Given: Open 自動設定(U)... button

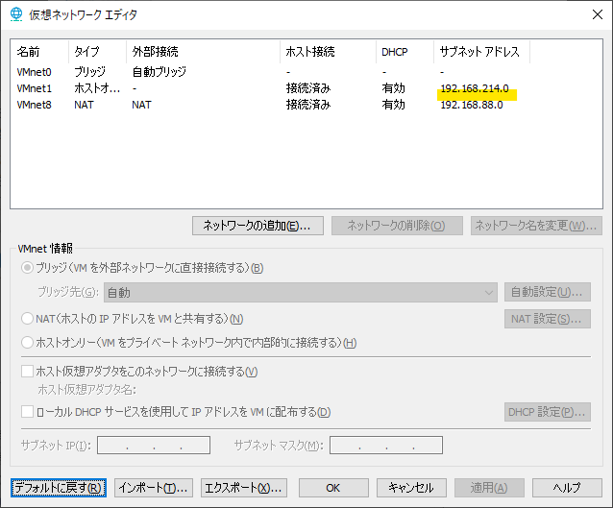Looking at the screenshot, I should [548, 292].
